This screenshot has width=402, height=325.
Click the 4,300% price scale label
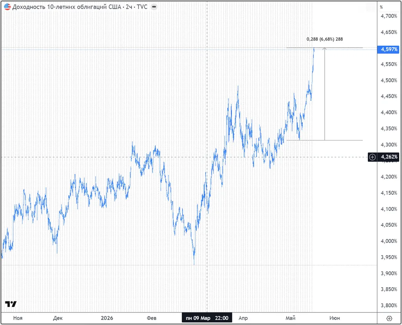click(x=389, y=145)
